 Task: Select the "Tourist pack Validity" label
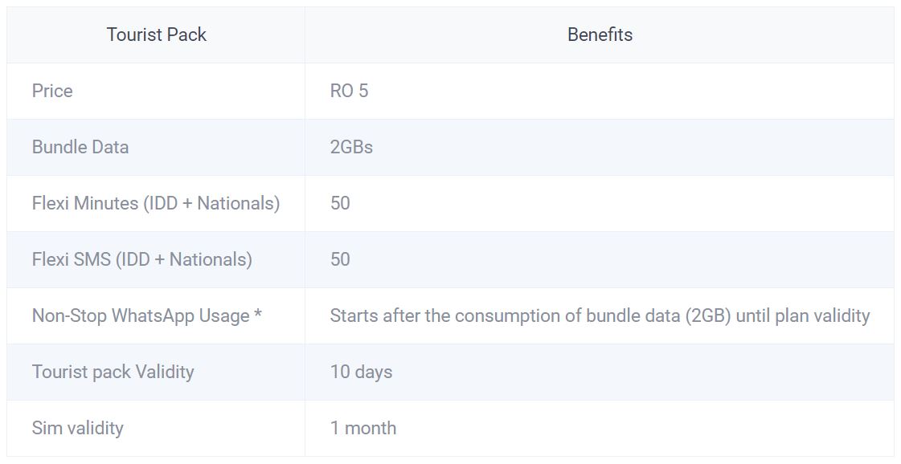pyautogui.click(x=113, y=372)
